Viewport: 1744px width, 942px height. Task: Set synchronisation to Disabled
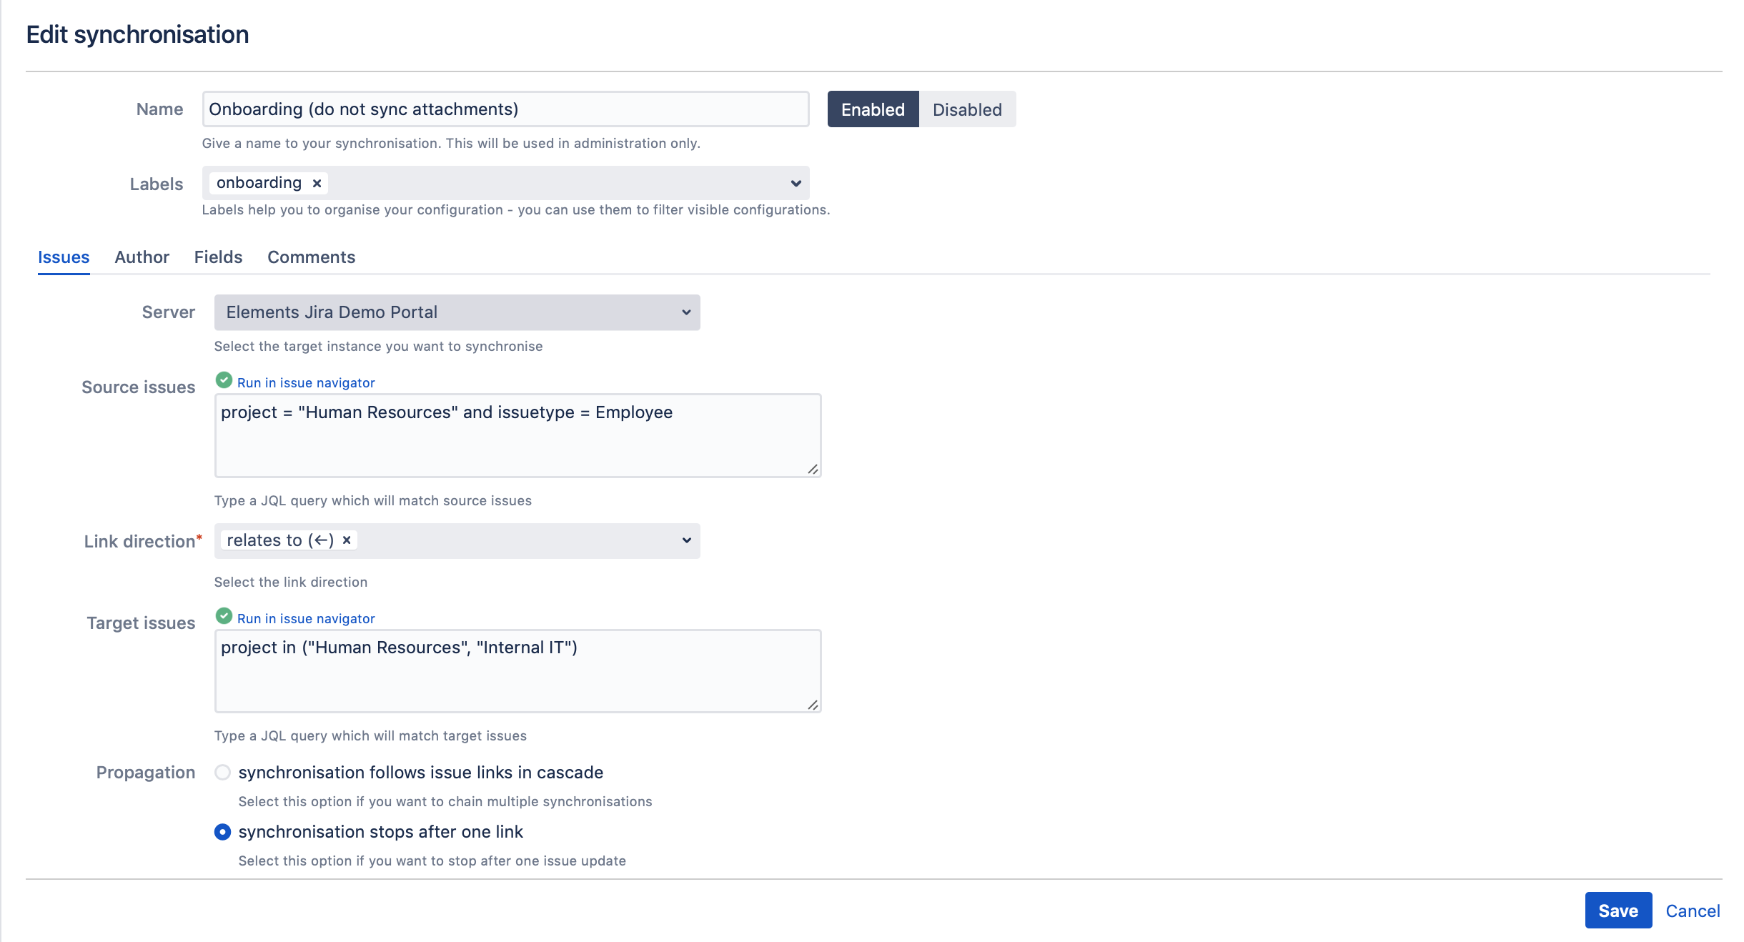coord(967,109)
